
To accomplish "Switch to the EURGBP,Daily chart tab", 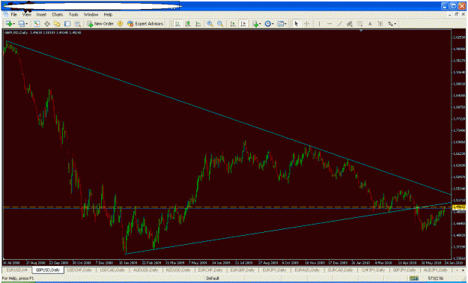I will click(243, 270).
